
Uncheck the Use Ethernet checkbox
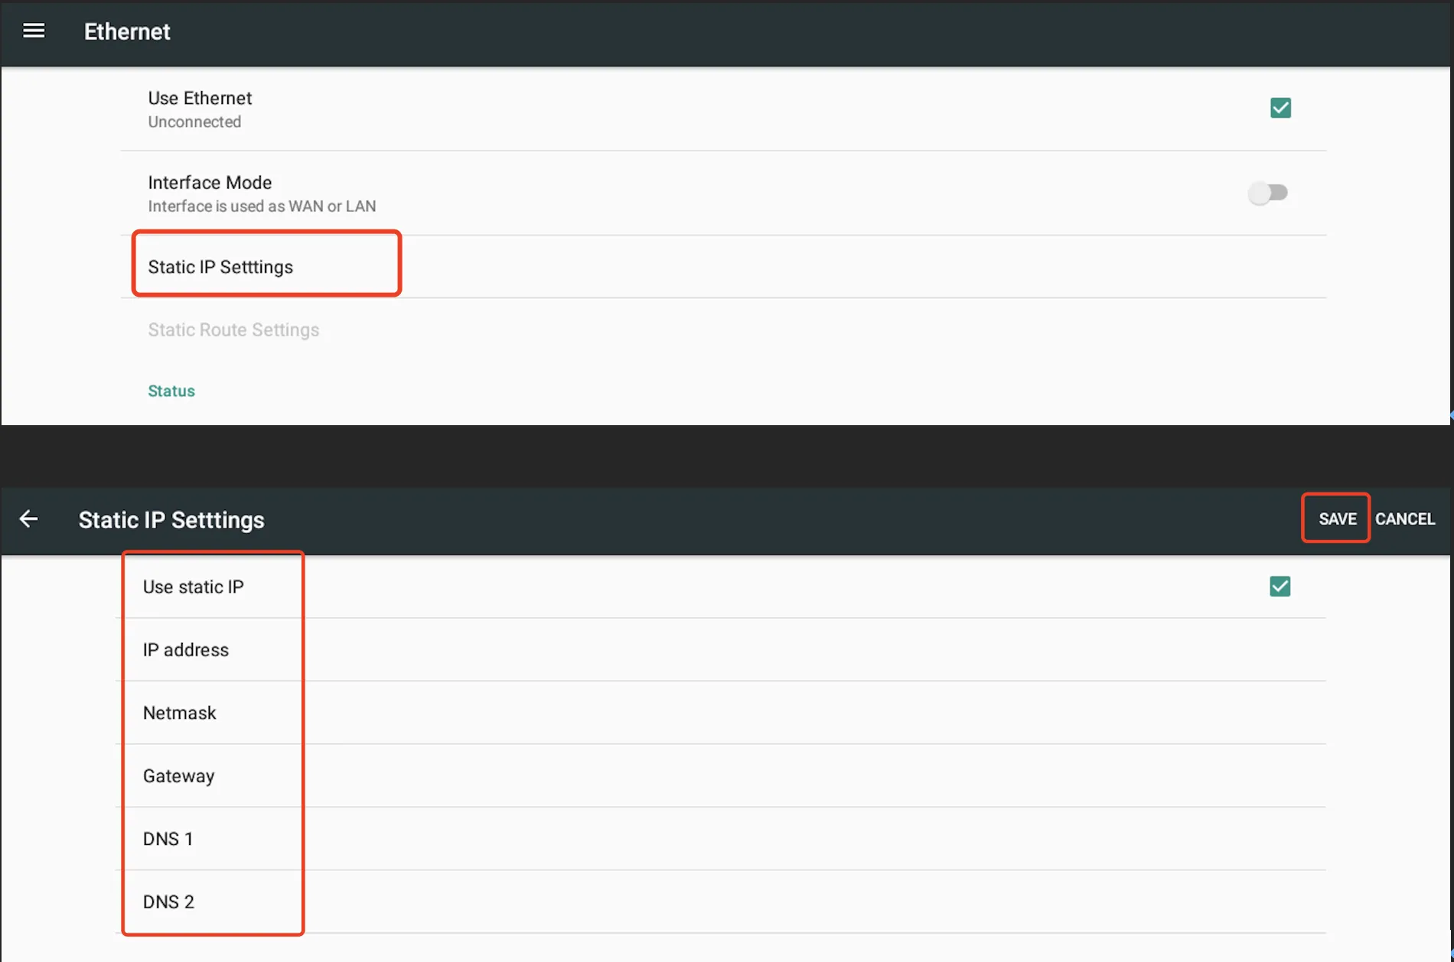(x=1280, y=108)
